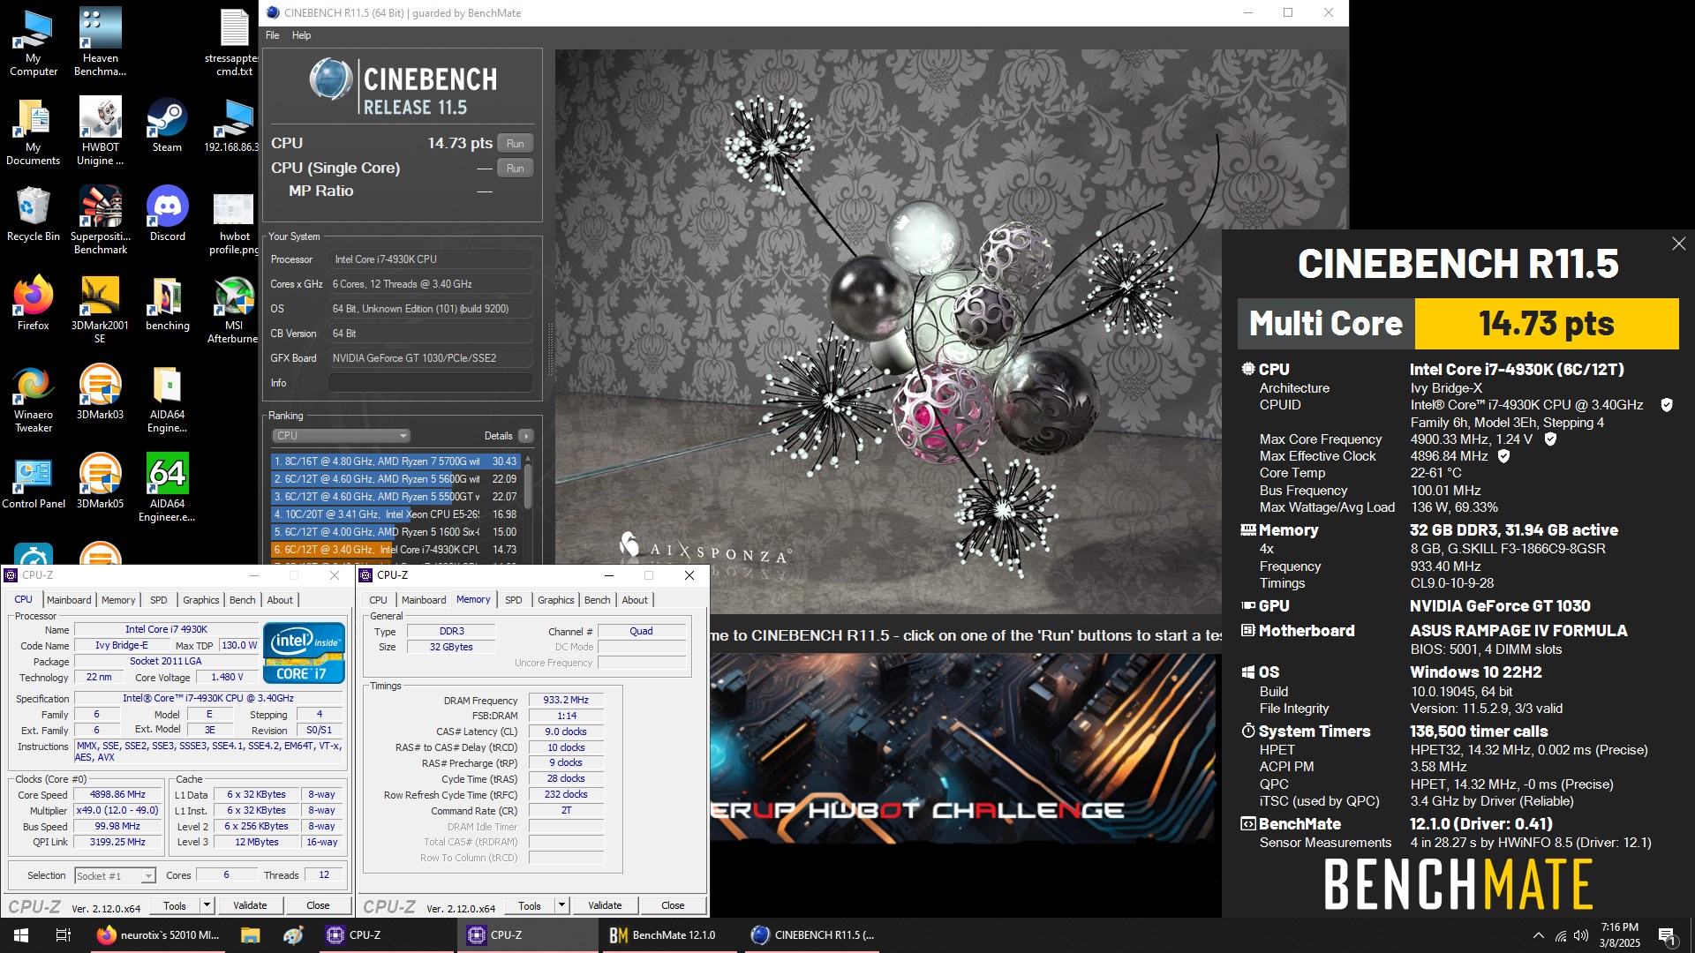Show hidden system tray icons

point(1539,935)
